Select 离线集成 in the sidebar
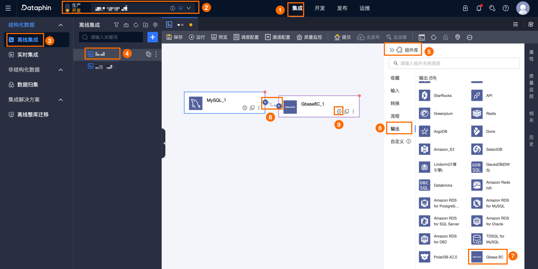Image resolution: width=538 pixels, height=269 pixels. (37, 40)
